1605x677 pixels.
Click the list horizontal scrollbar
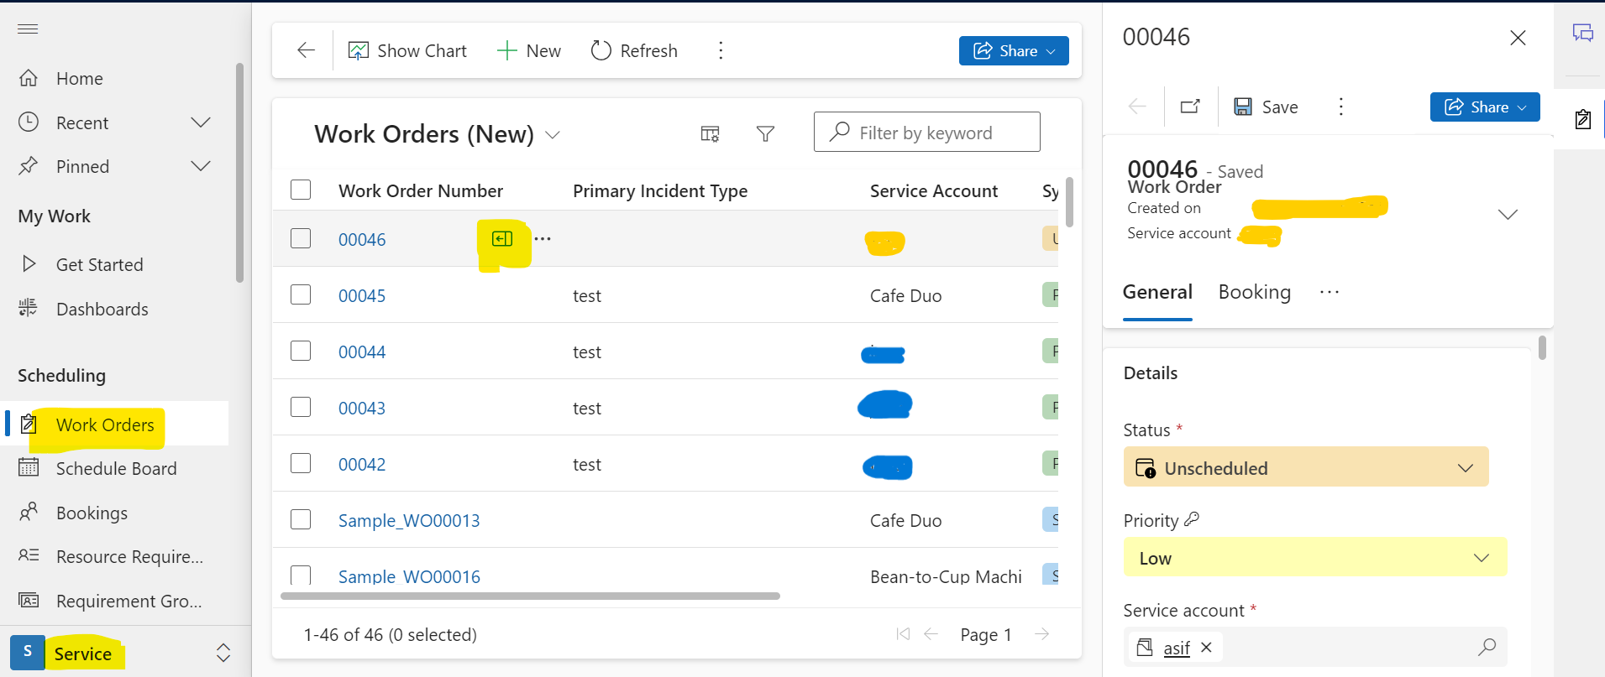click(530, 596)
